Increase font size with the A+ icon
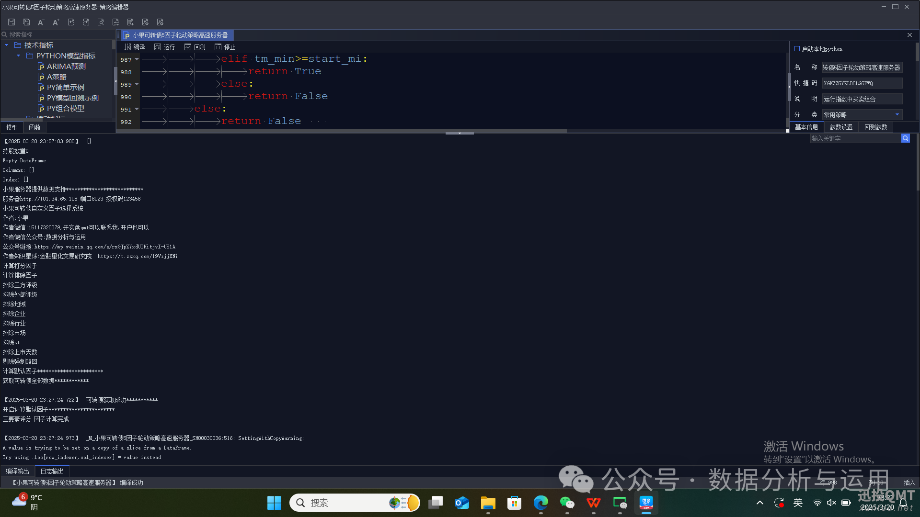 tap(56, 22)
